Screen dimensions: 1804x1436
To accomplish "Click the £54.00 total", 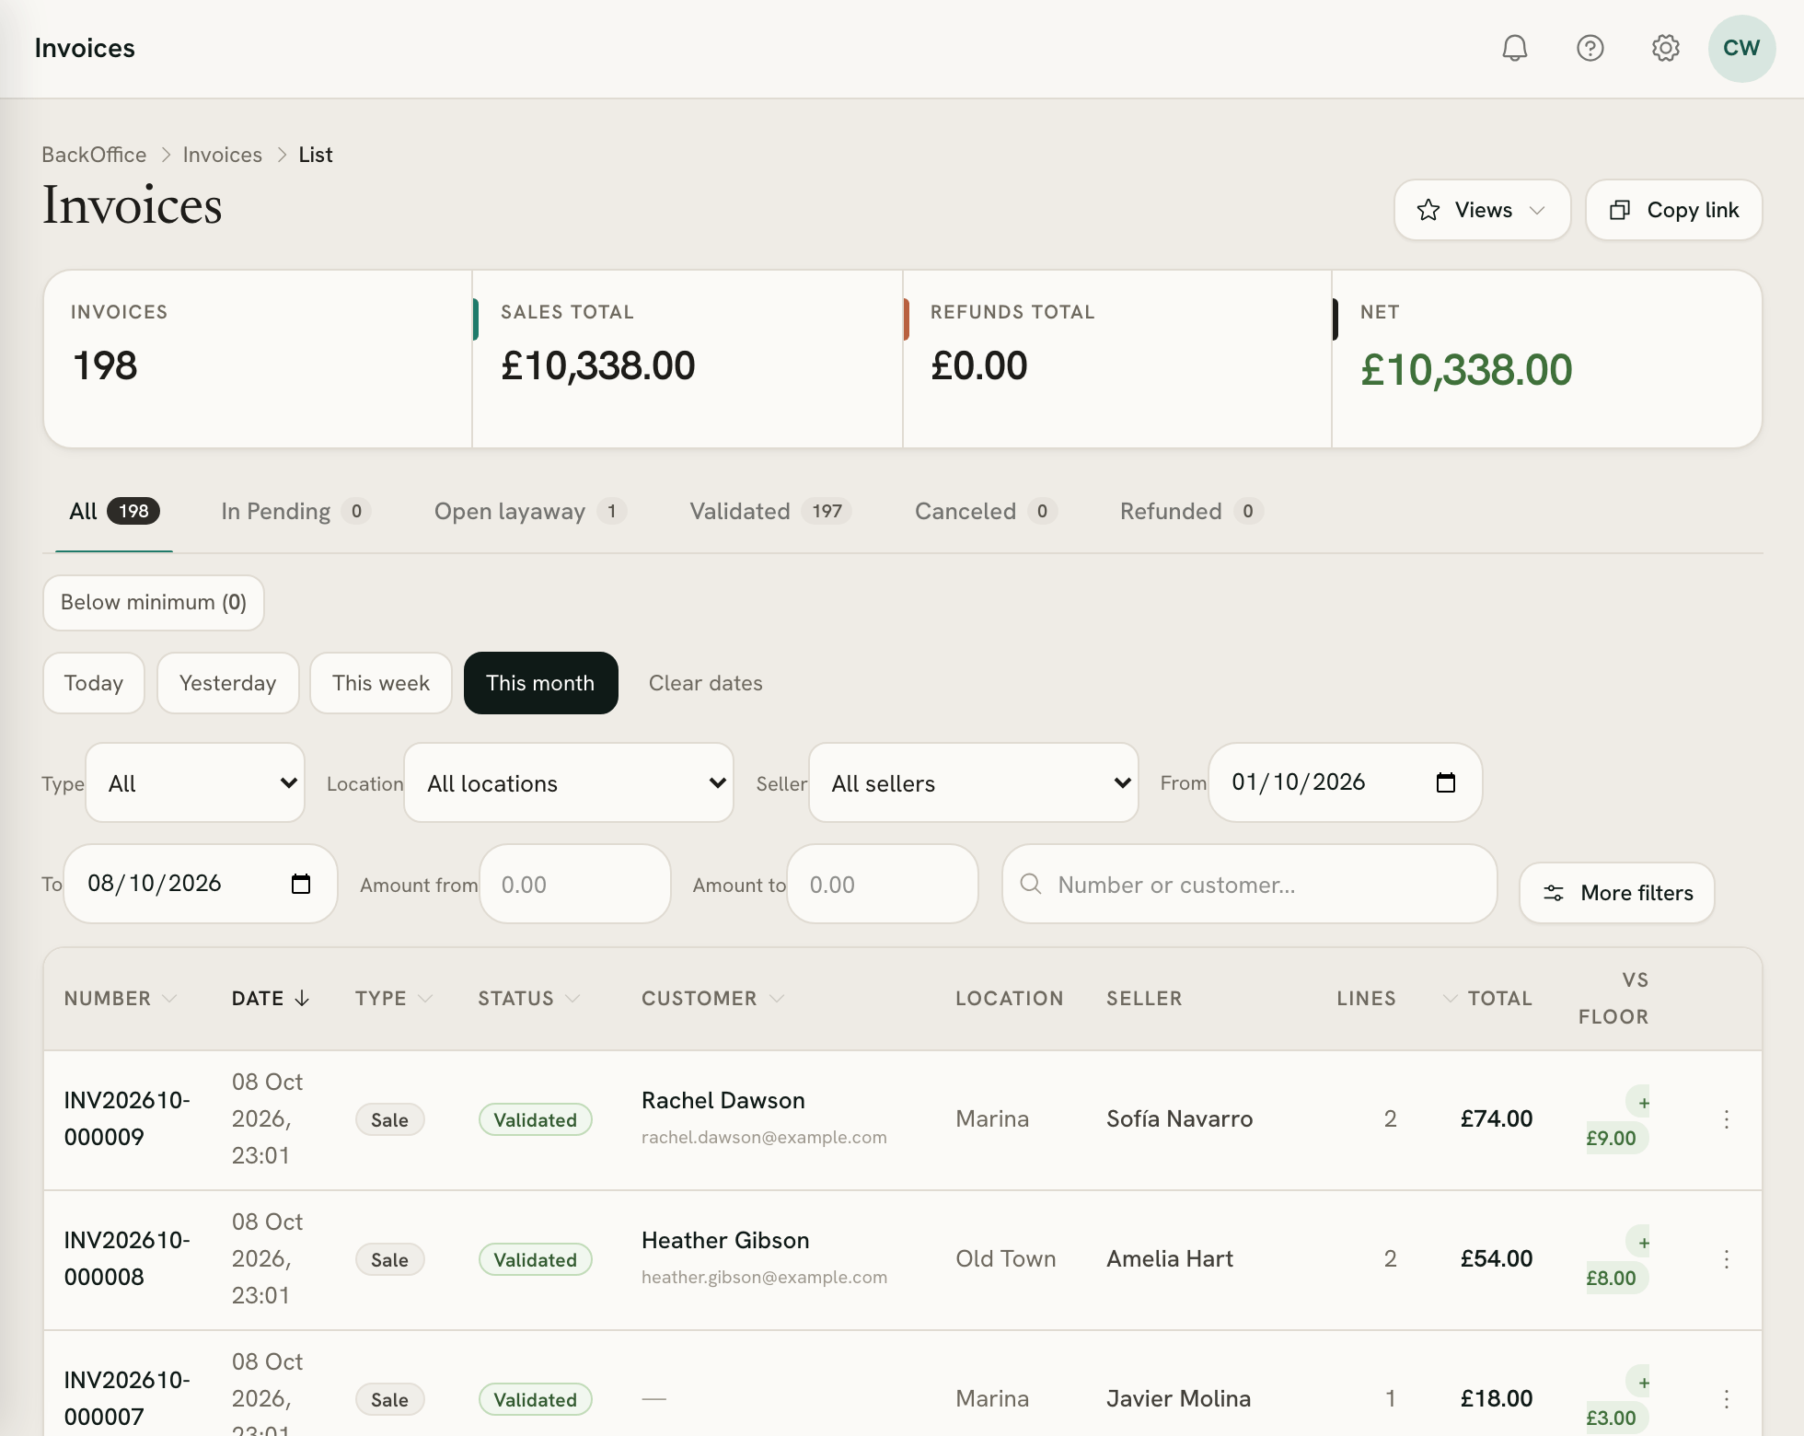I will (x=1497, y=1259).
